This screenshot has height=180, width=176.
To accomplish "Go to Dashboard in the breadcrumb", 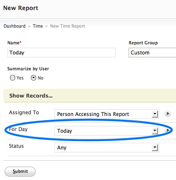I will pos(15,26).
